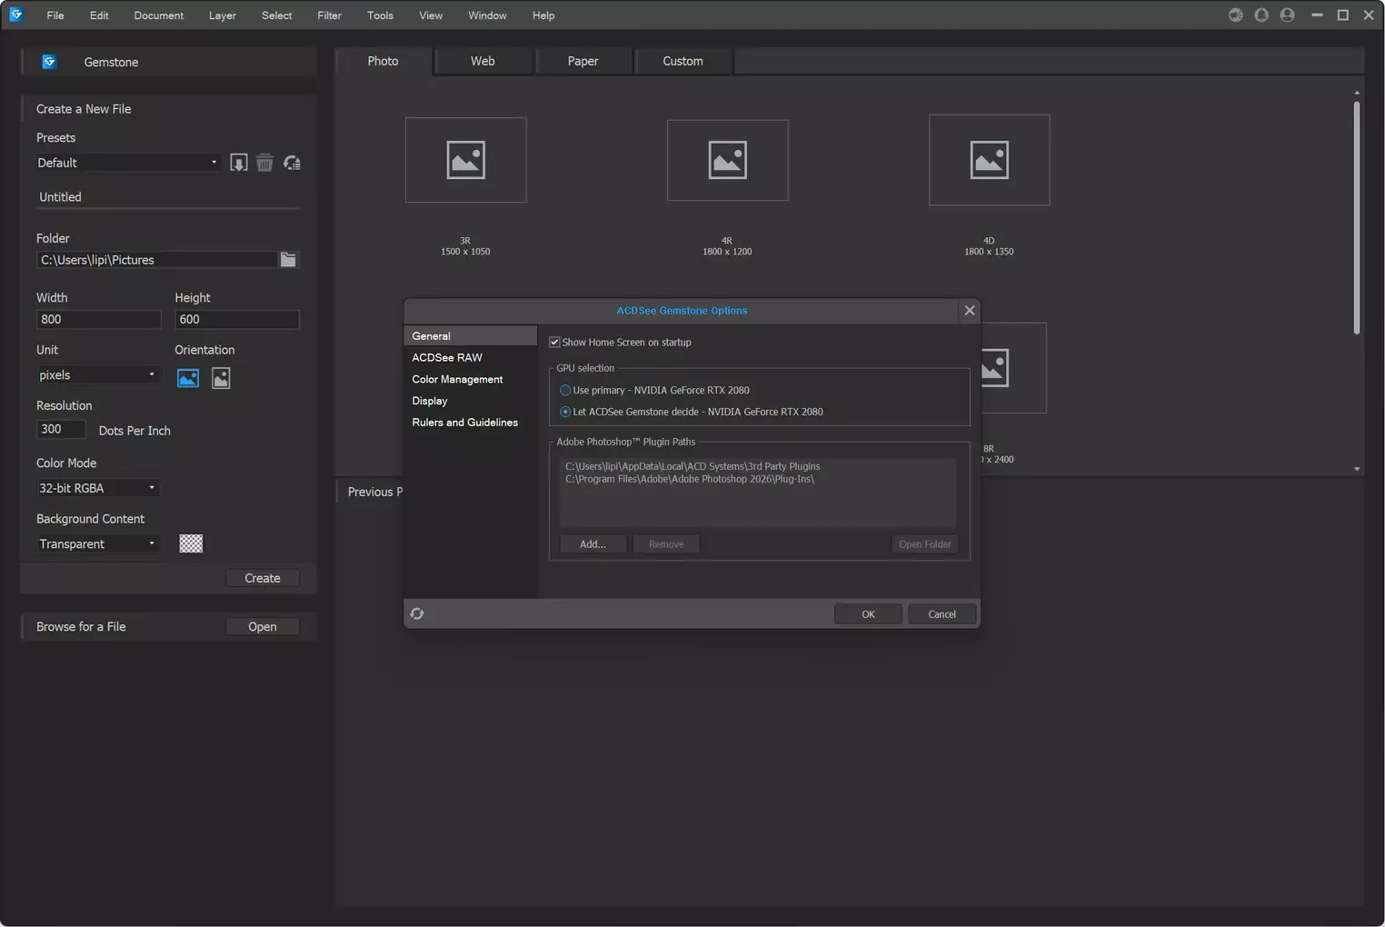Image resolution: width=1385 pixels, height=927 pixels.
Task: Open the Color Mode dropdown
Action: tap(97, 488)
